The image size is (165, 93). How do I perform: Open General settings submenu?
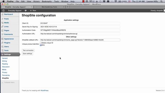[5, 58]
